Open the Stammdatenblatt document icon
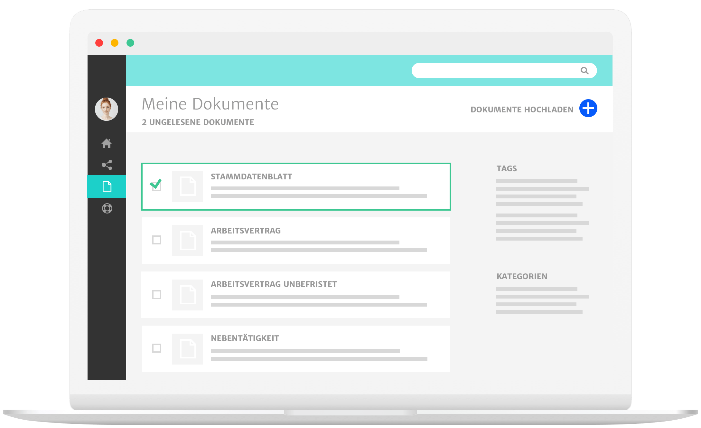The image size is (701, 428). tap(188, 186)
